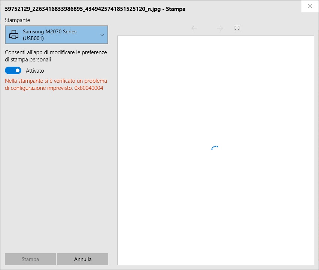Click the red error message 0x80040004

coord(56,84)
